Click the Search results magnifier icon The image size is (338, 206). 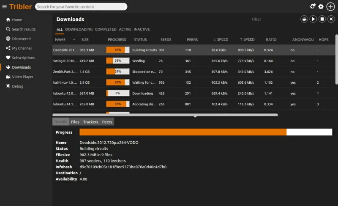[x=8, y=29]
